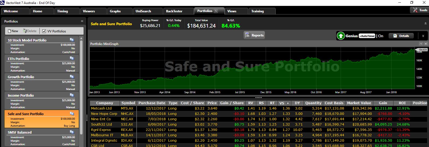Click the wrench icon on the Portfolios tab
Image resolution: width=429 pixels, height=147 pixels.
point(216,11)
